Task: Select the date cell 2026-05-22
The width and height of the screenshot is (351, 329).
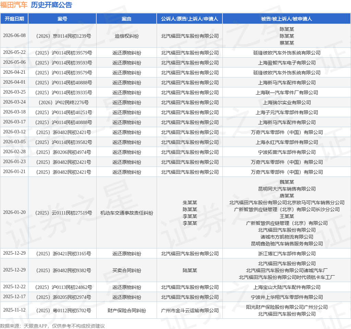Action: click(14, 52)
